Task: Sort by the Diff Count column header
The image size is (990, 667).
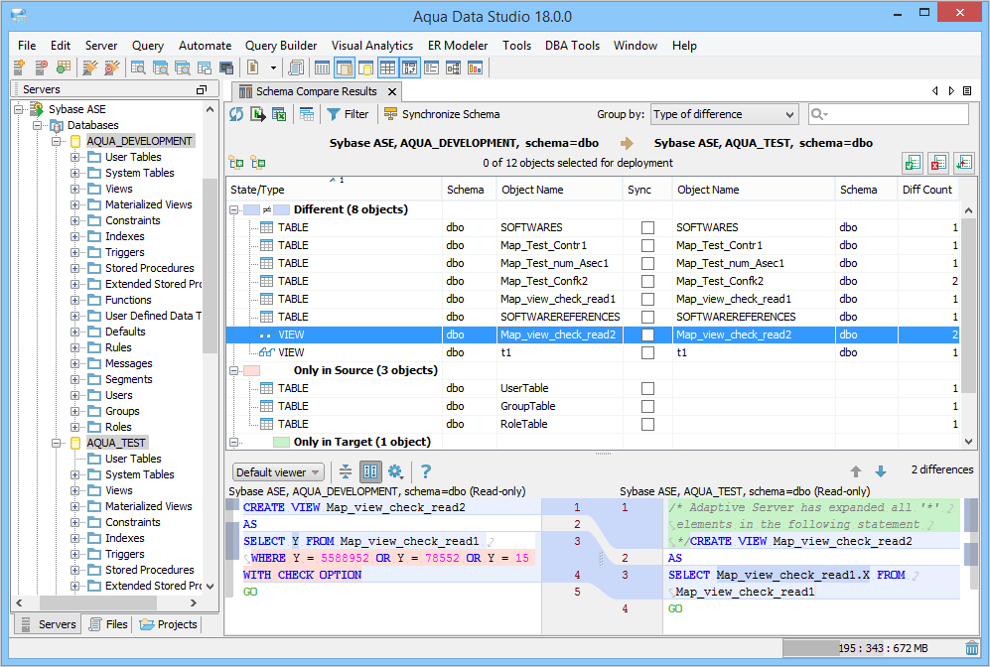Action: coord(926,190)
